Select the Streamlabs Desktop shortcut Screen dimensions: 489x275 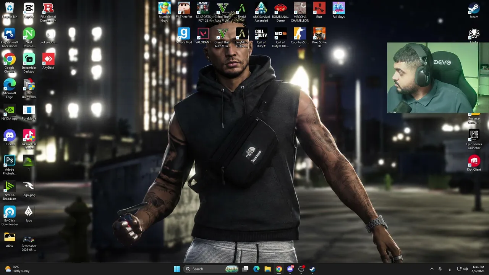[29, 63]
